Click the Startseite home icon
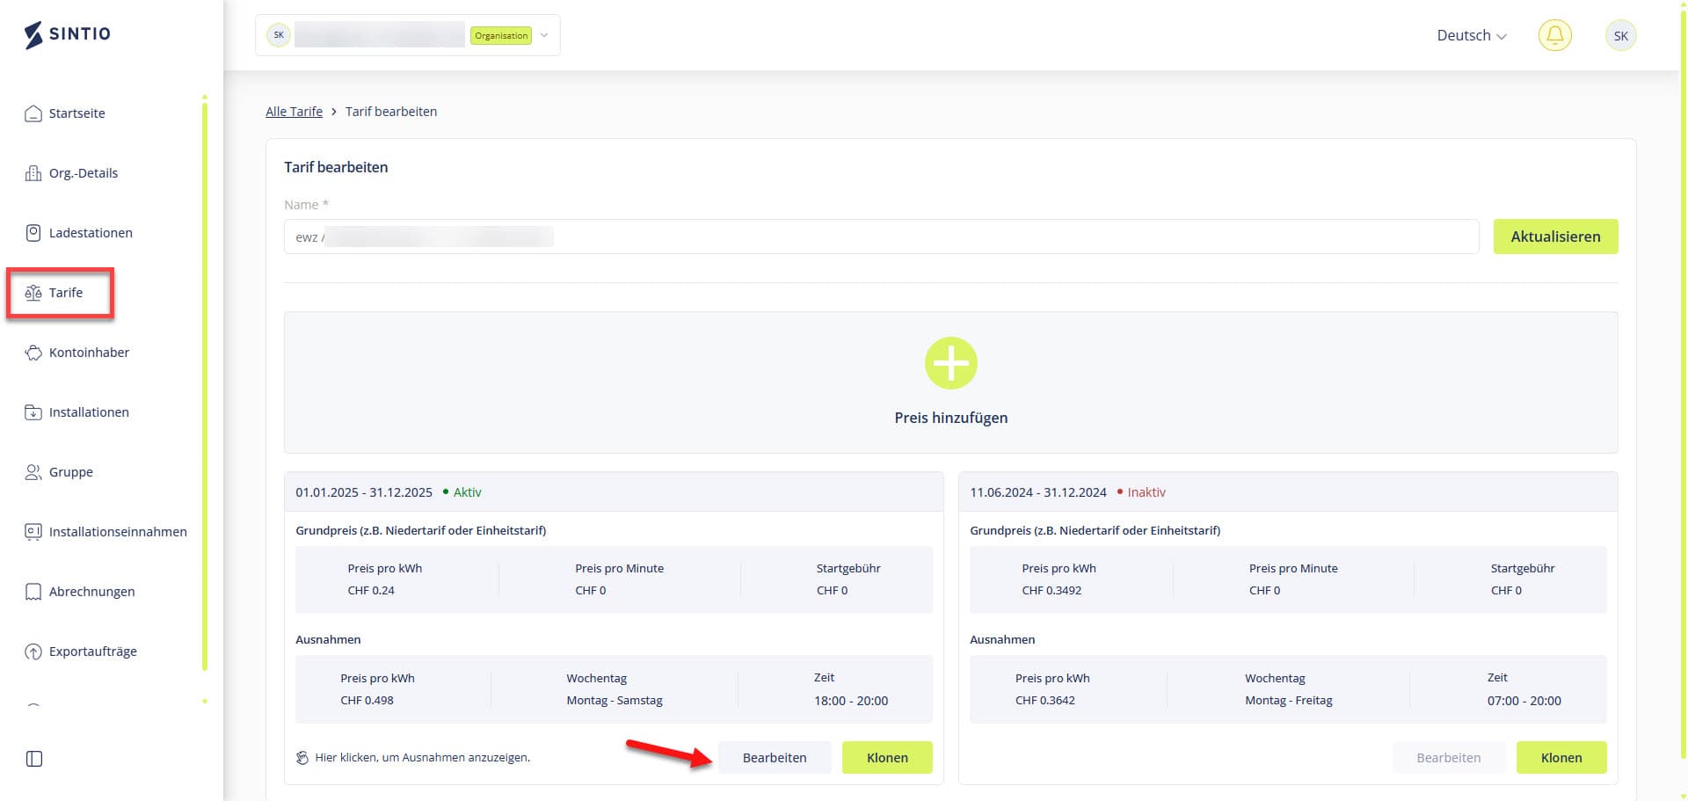The height and width of the screenshot is (801, 1688). click(33, 113)
